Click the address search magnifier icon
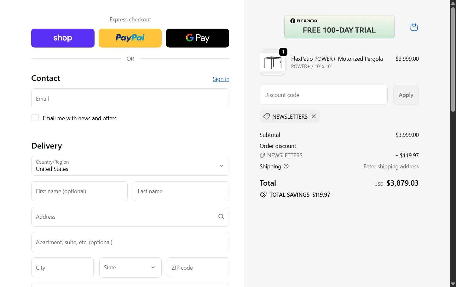Image resolution: width=456 pixels, height=287 pixels. (221, 217)
